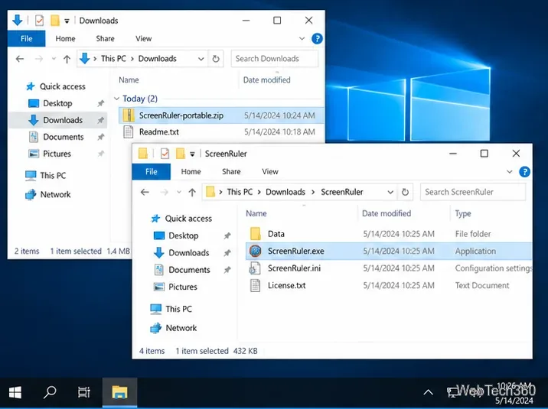Image resolution: width=548 pixels, height=409 pixels.
Task: Open recent locations dropdown in ScreenRuler window
Action: tap(179, 192)
